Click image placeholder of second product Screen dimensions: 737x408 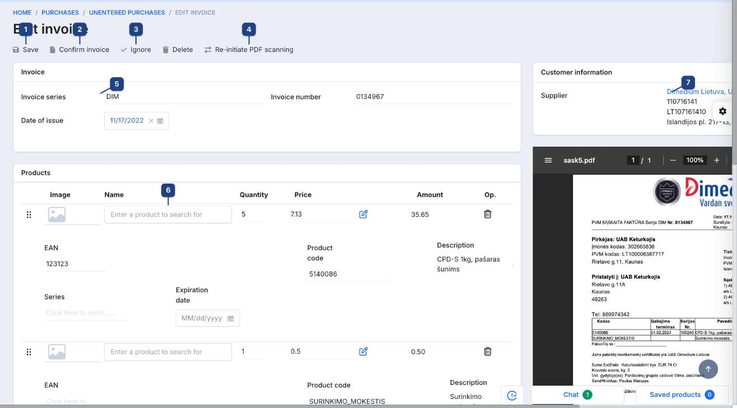[57, 352]
